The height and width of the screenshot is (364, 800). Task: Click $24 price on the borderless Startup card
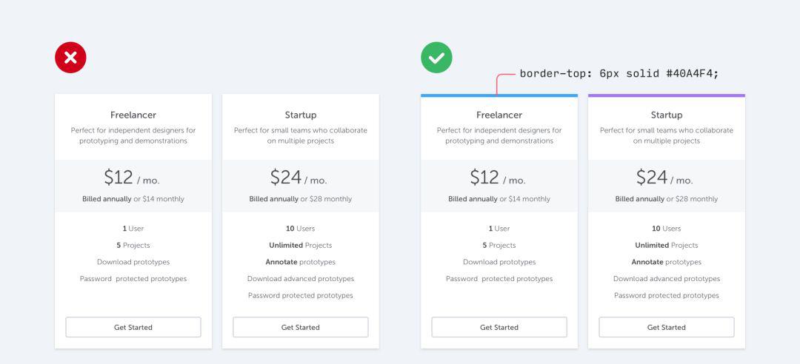287,178
